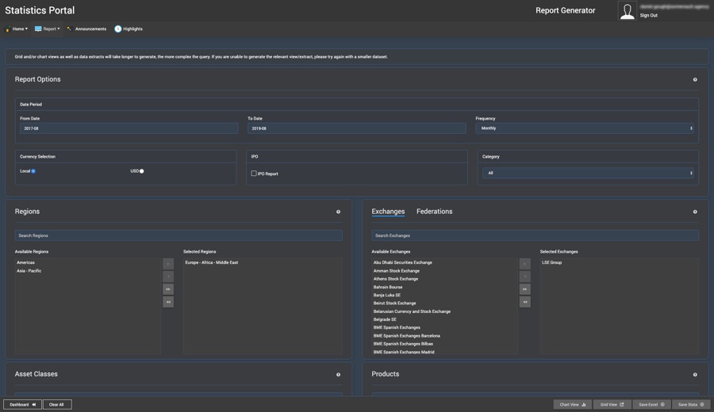Open the Asset Classes help icon
This screenshot has width=714, height=412.
coord(338,375)
